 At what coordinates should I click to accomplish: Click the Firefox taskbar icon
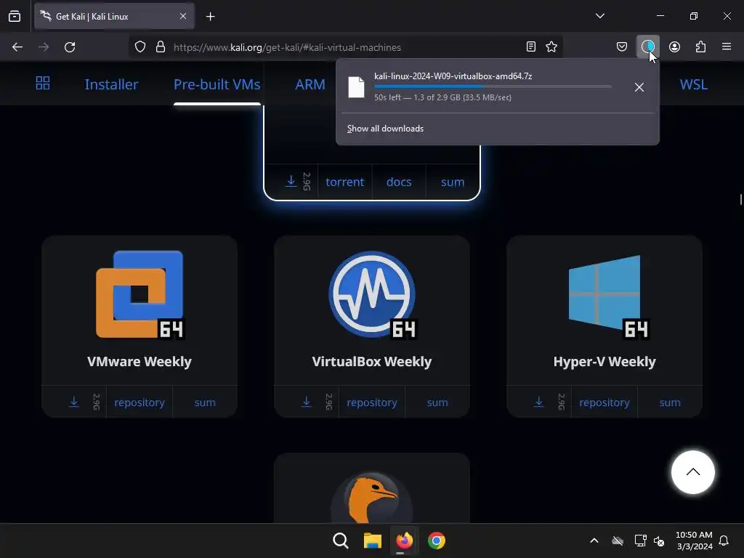404,541
